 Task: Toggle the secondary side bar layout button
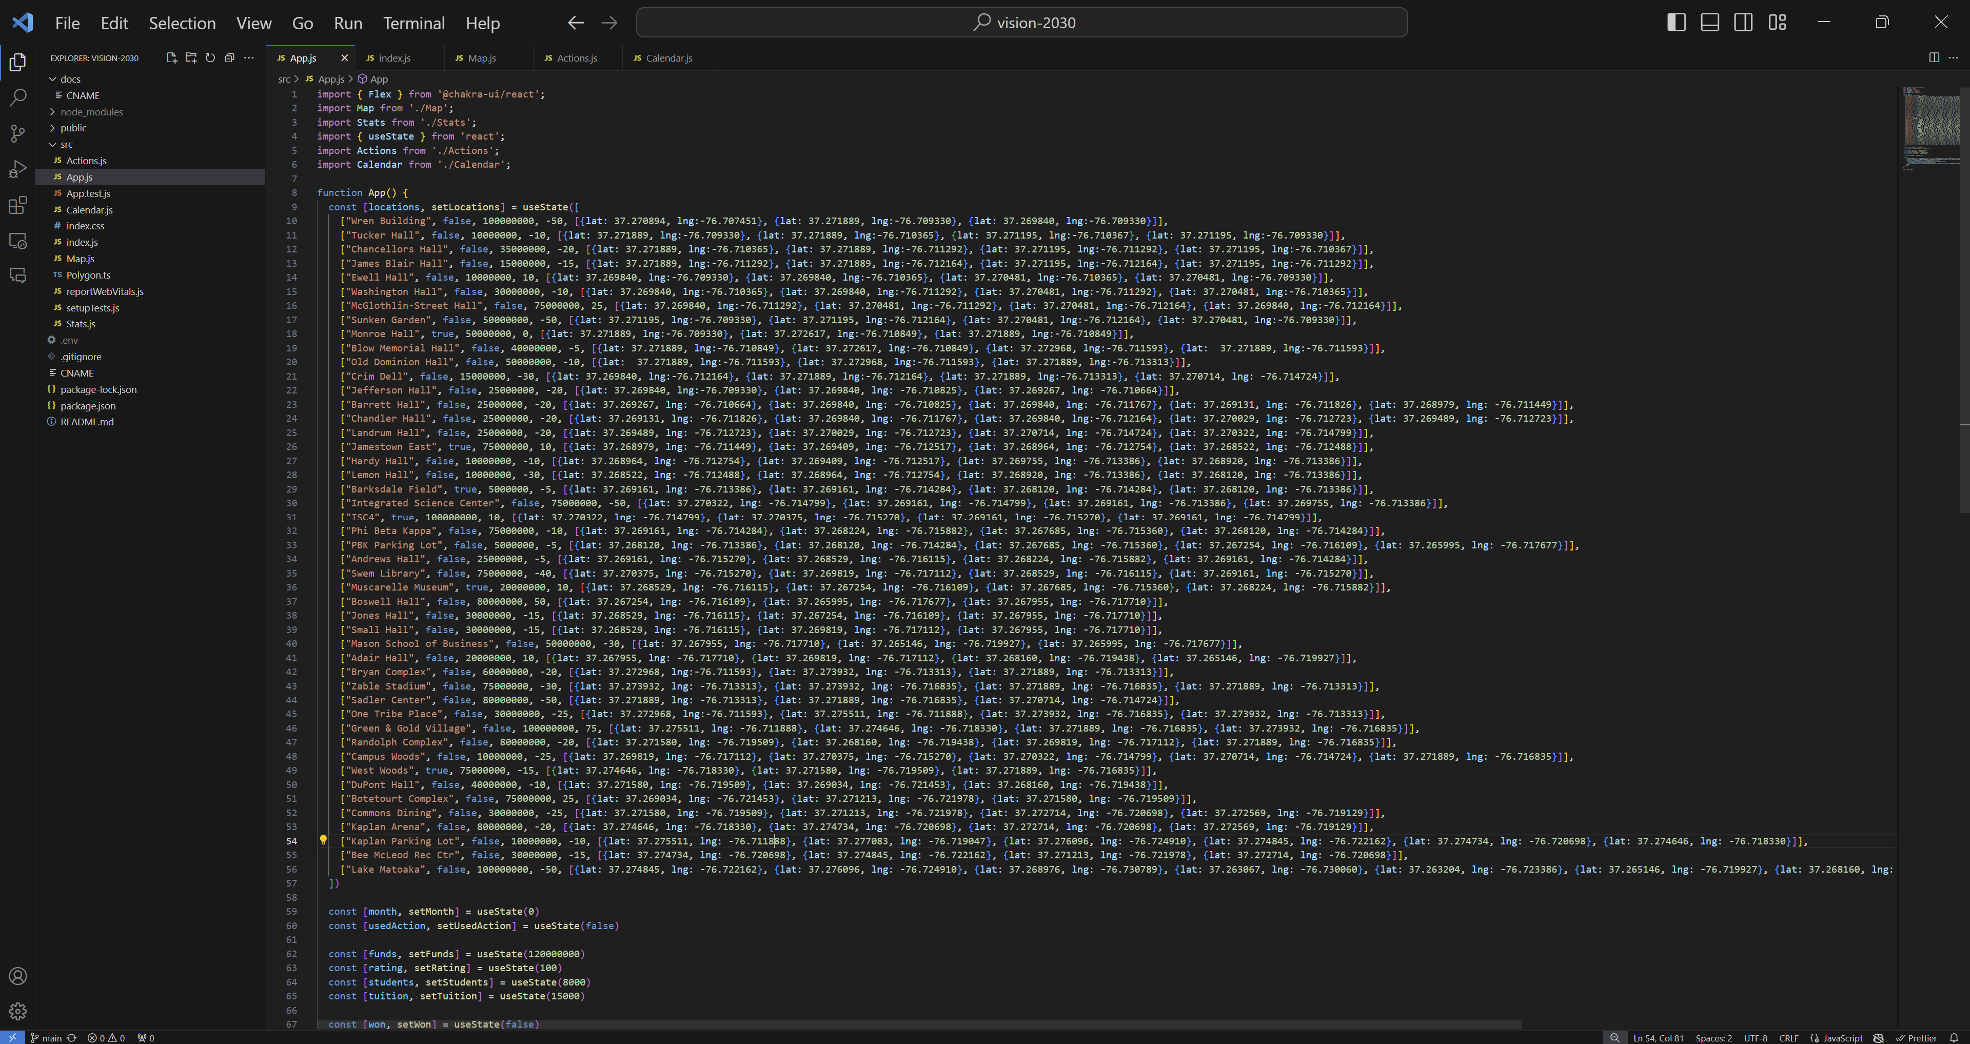point(1743,22)
